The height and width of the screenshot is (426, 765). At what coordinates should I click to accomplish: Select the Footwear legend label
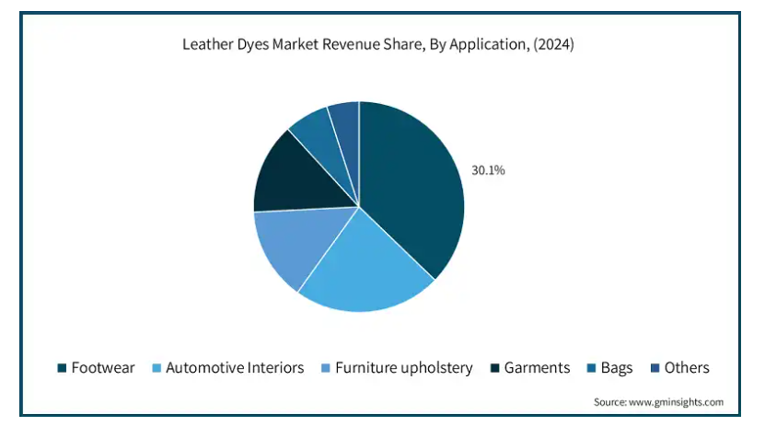[x=103, y=367]
